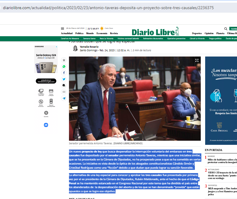Click the Casa Brugal ad banner
237x199 pixels.
pyautogui.click(x=221, y=101)
